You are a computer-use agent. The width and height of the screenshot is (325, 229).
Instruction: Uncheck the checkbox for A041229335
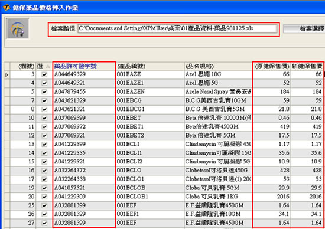(44, 153)
